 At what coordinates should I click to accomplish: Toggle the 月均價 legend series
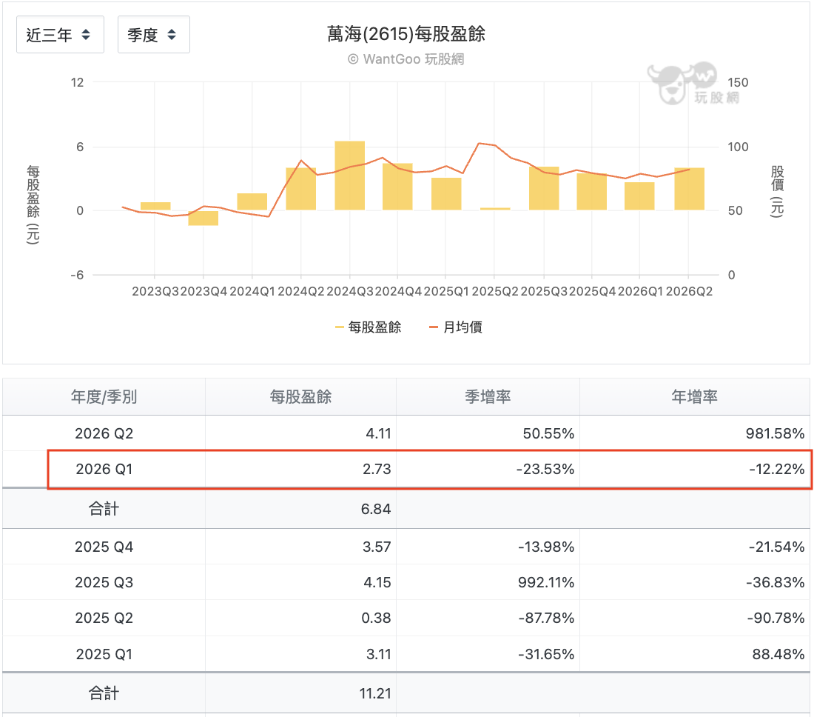coord(456,327)
